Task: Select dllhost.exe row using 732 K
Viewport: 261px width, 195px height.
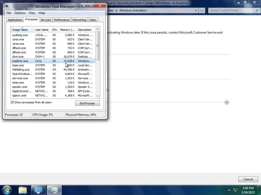Action: [53, 48]
